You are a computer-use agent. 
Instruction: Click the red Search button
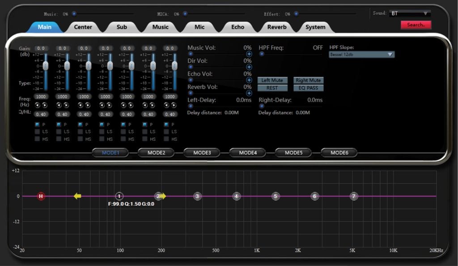[x=416, y=25]
